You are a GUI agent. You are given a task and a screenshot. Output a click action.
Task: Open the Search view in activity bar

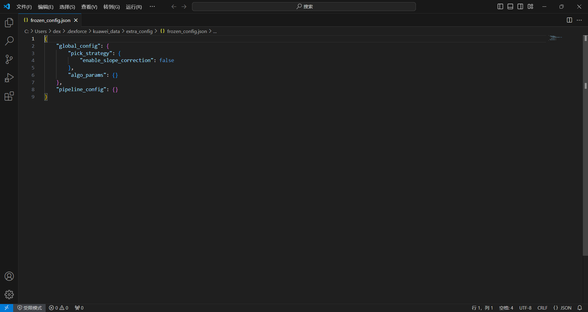pyautogui.click(x=9, y=41)
